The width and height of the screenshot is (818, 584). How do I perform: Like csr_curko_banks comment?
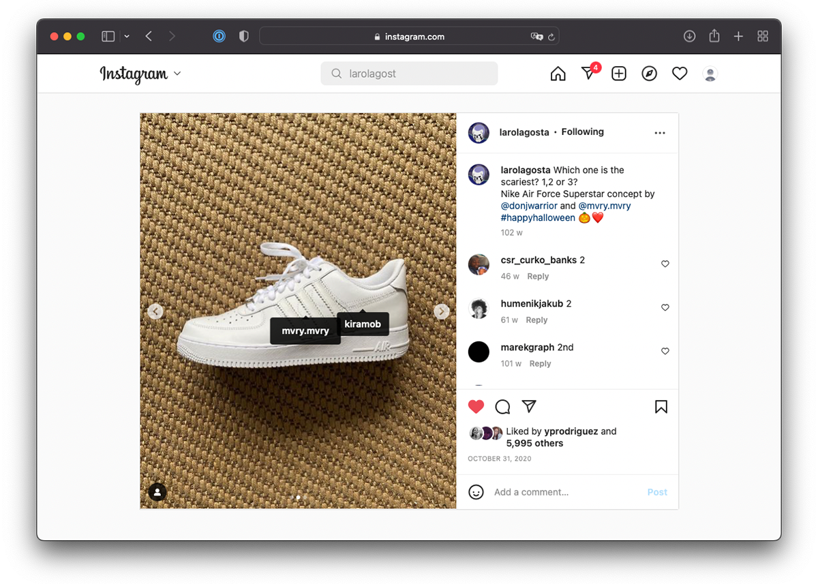pyautogui.click(x=665, y=264)
